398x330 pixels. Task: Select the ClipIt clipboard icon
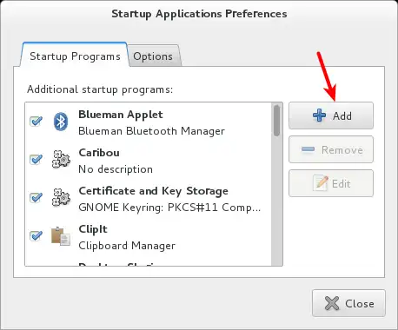coord(61,236)
